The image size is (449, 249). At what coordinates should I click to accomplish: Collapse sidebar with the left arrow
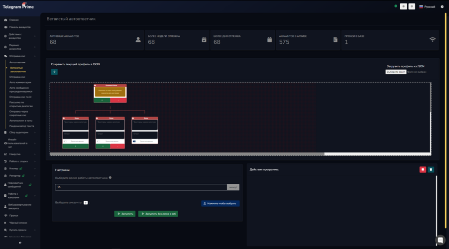click(20, 243)
